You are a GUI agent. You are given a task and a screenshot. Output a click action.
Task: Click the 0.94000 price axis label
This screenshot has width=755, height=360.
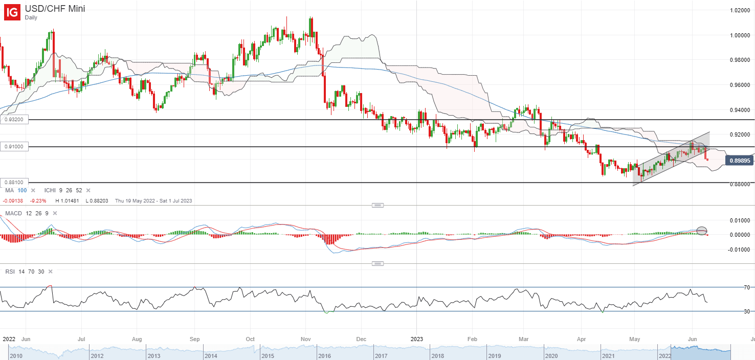click(x=741, y=110)
